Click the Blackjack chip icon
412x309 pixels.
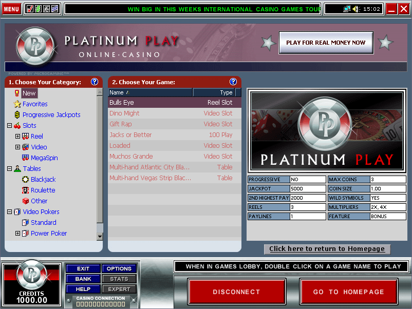click(26, 179)
